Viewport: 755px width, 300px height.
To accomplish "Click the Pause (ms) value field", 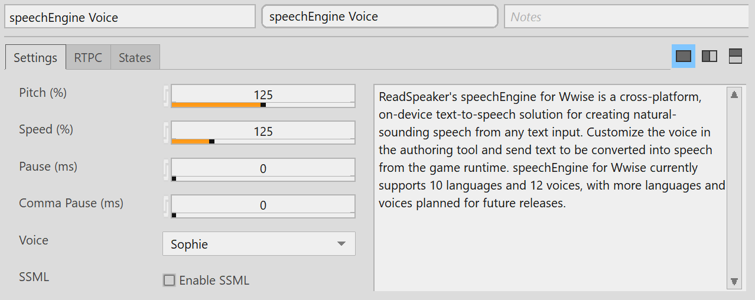I will (263, 168).
